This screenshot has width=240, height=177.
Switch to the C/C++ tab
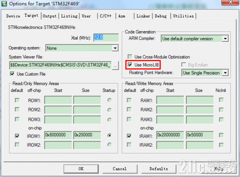(106, 16)
